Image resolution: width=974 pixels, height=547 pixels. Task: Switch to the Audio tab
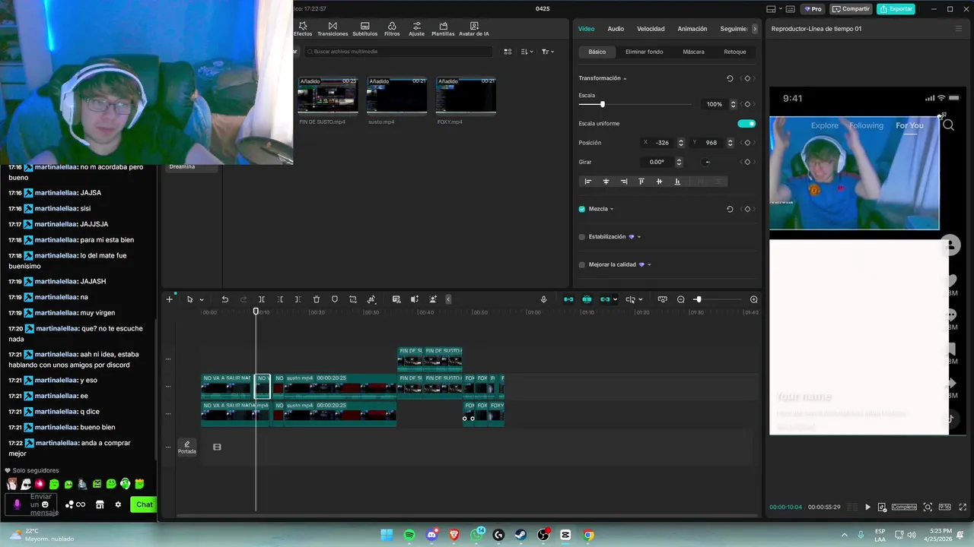pyautogui.click(x=616, y=29)
